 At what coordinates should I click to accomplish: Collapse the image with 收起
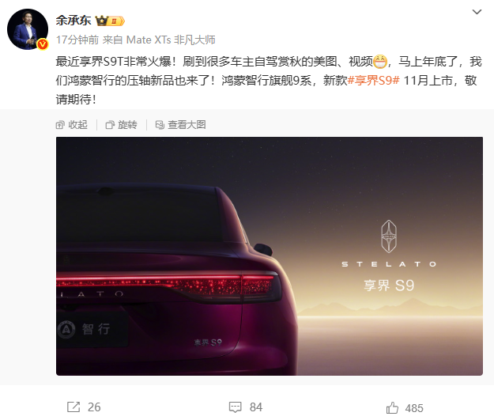coord(71,125)
